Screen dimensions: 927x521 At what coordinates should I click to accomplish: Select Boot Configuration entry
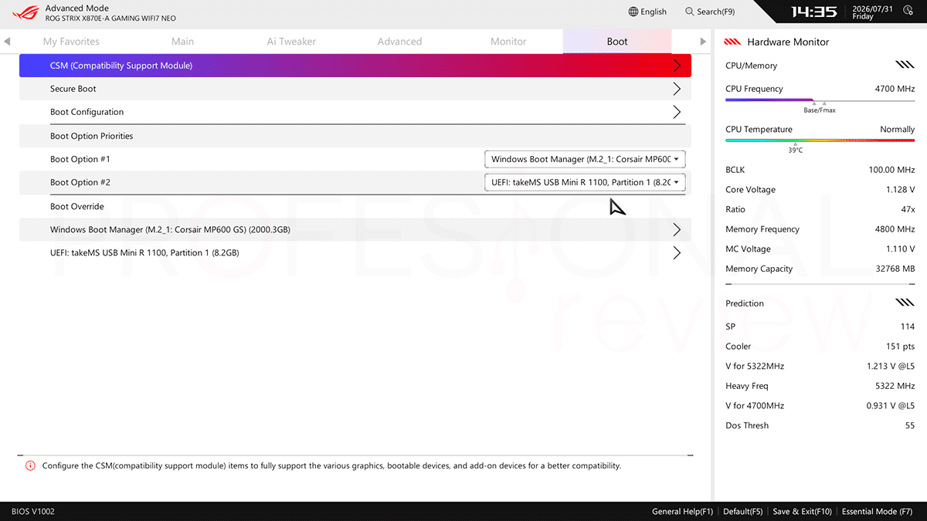[x=355, y=112]
